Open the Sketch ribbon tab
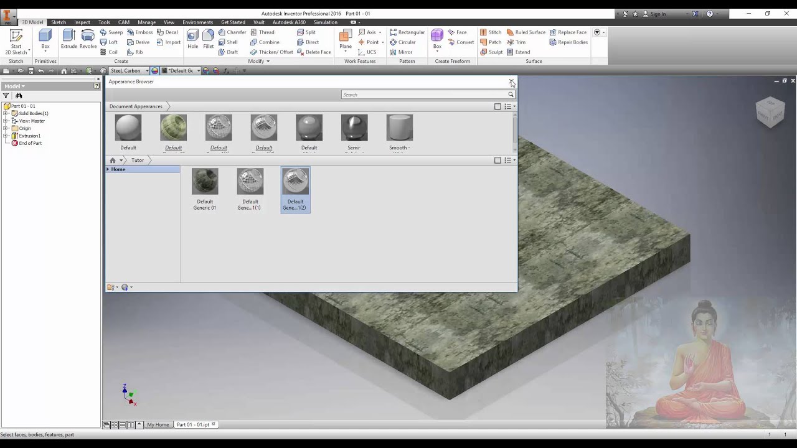This screenshot has width=797, height=448. coord(59,22)
